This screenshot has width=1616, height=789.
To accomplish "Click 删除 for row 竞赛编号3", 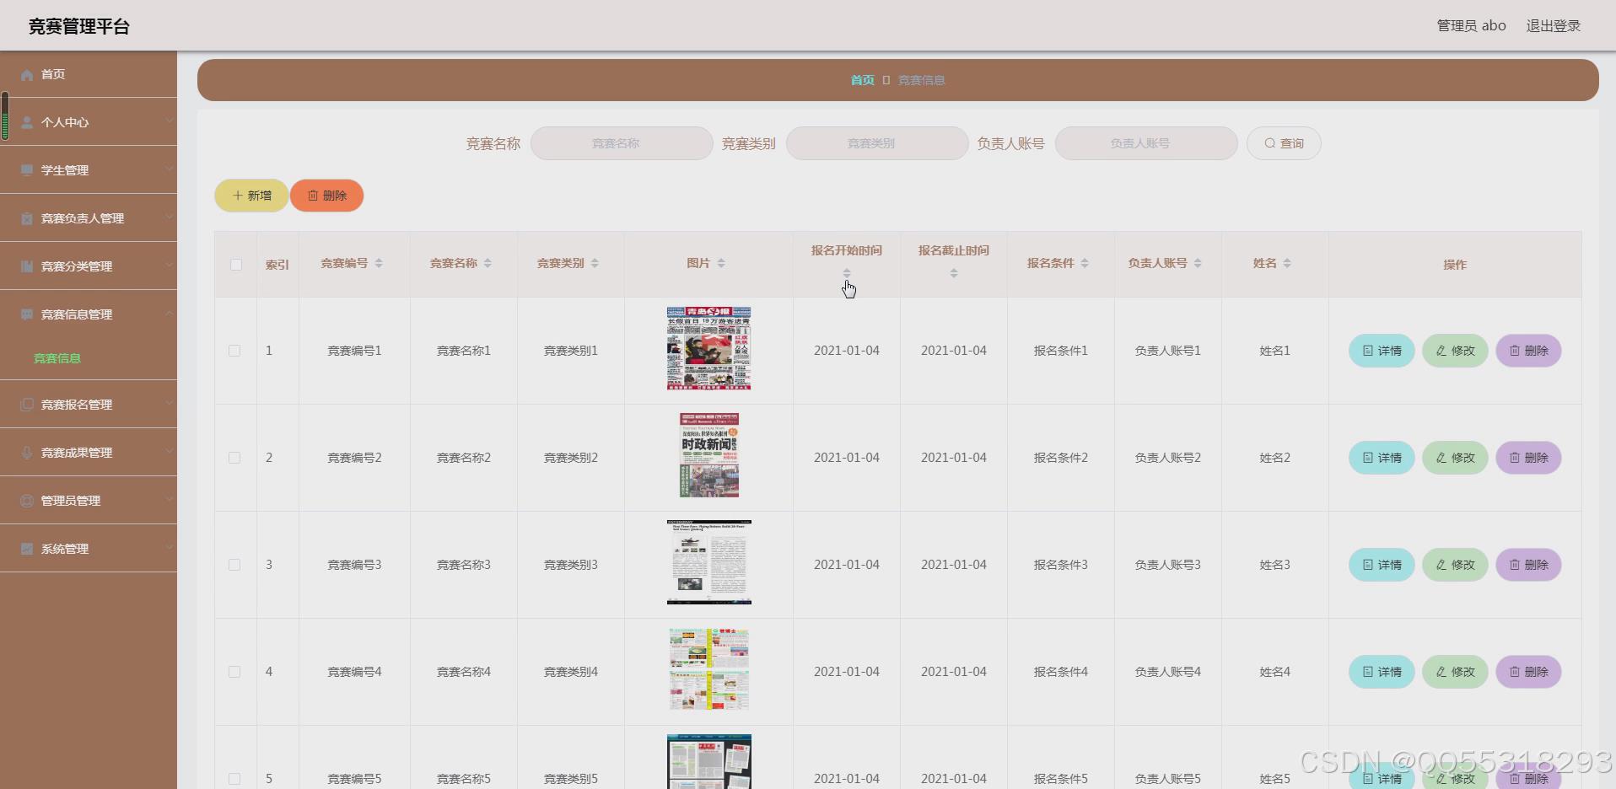I will point(1528,565).
